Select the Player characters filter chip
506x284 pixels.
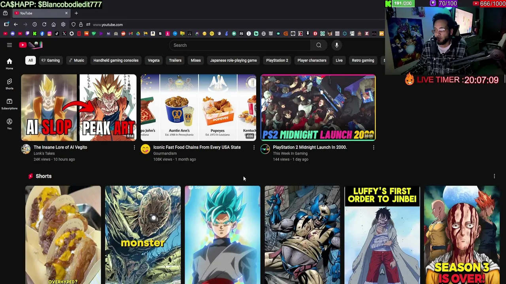click(x=312, y=60)
